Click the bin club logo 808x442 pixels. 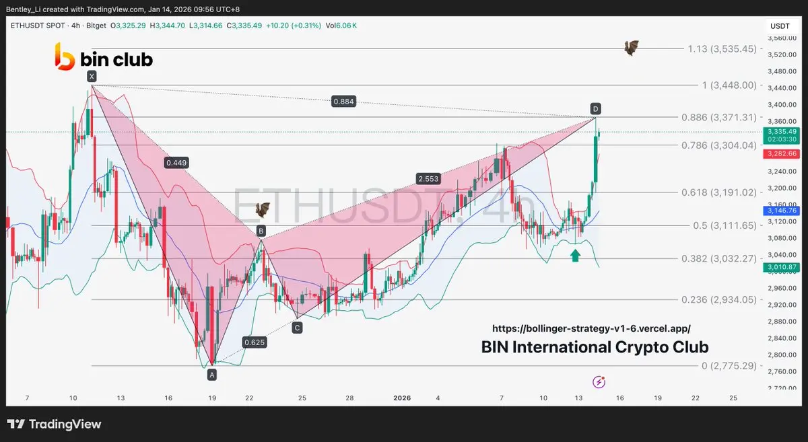click(x=104, y=57)
